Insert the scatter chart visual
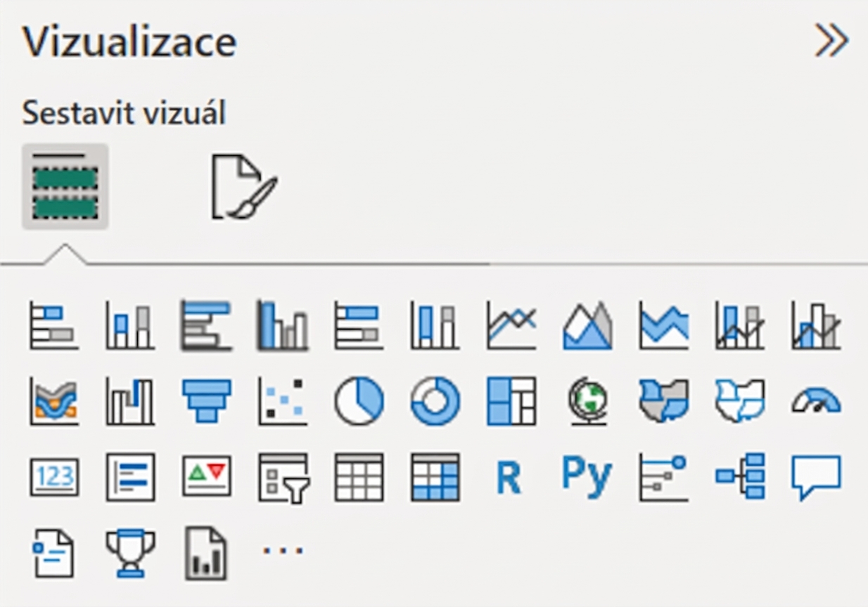Screen dimensions: 868x607 [x=282, y=401]
